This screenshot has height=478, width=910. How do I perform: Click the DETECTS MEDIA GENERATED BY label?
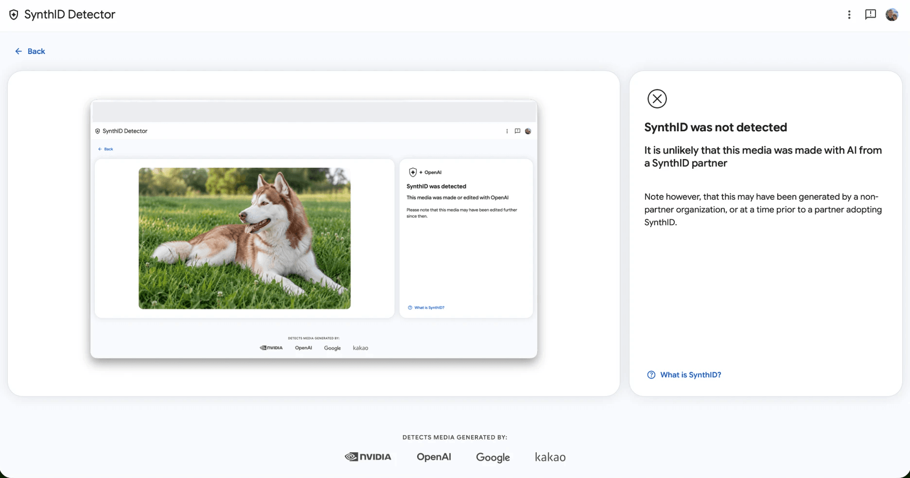455,437
